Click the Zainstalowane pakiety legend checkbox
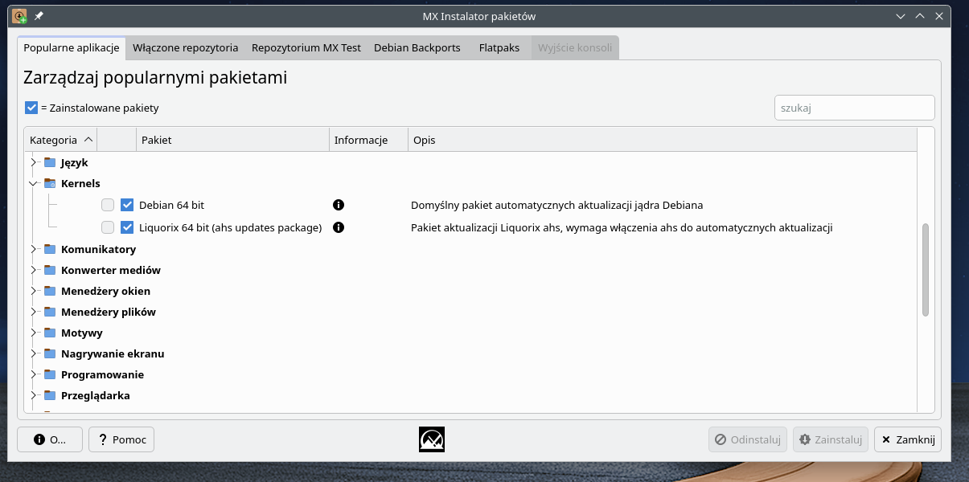The image size is (969, 482). (x=31, y=107)
